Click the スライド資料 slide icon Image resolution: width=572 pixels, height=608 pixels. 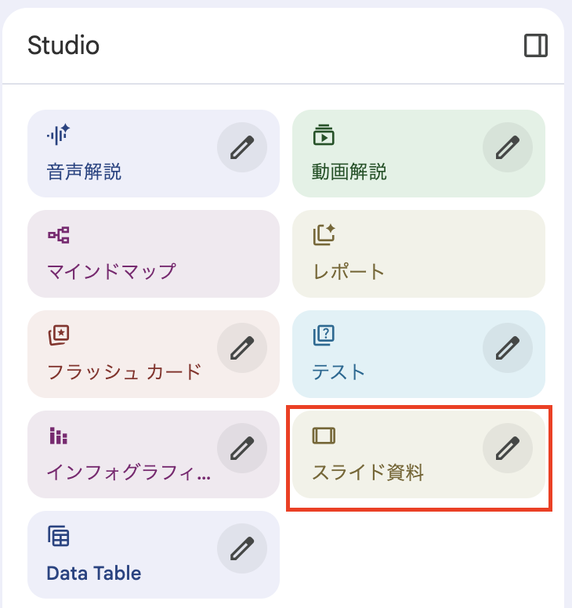tap(324, 436)
